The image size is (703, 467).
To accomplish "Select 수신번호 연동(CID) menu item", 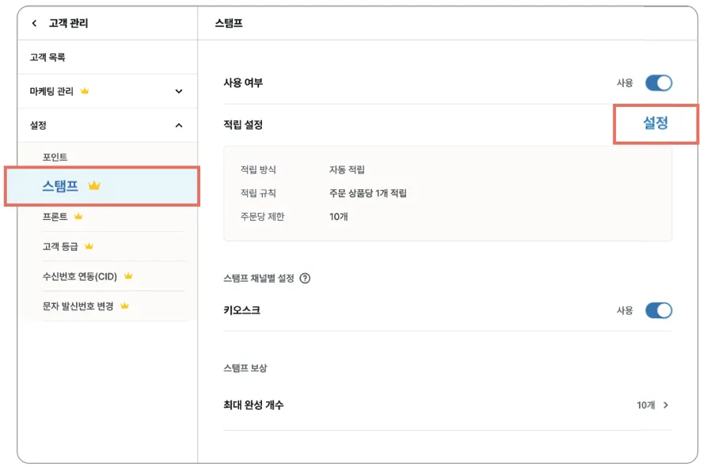I will pos(79,276).
